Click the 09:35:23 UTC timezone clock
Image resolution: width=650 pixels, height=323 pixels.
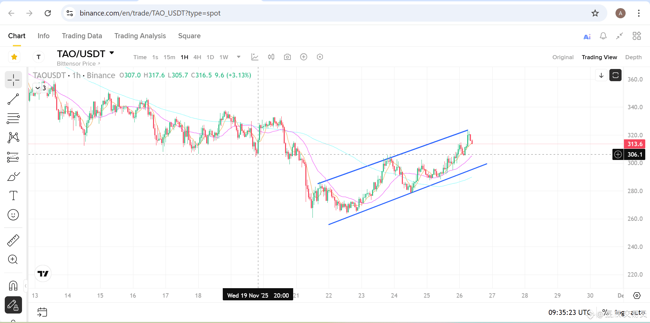tap(569, 313)
